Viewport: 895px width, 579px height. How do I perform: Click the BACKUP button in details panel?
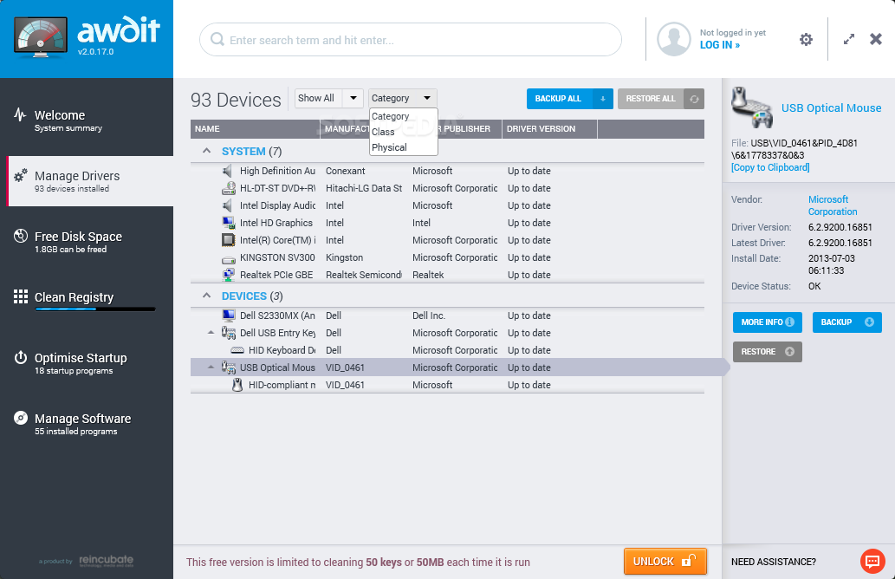847,322
